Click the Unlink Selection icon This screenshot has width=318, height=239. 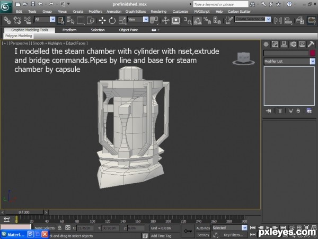17,20
